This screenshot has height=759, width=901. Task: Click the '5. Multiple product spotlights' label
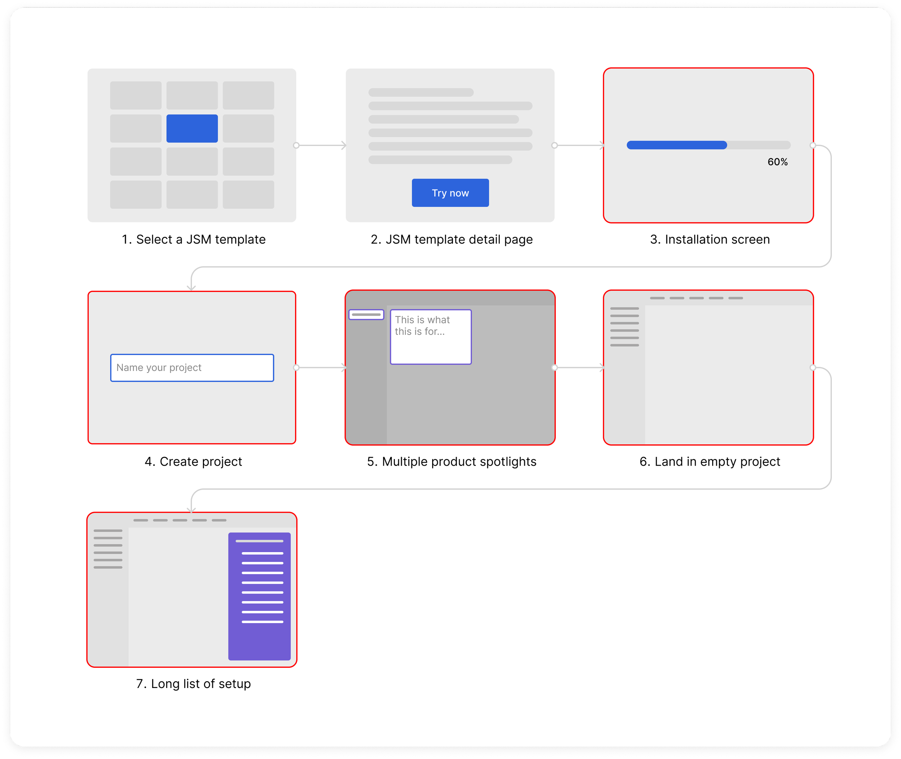(x=451, y=461)
